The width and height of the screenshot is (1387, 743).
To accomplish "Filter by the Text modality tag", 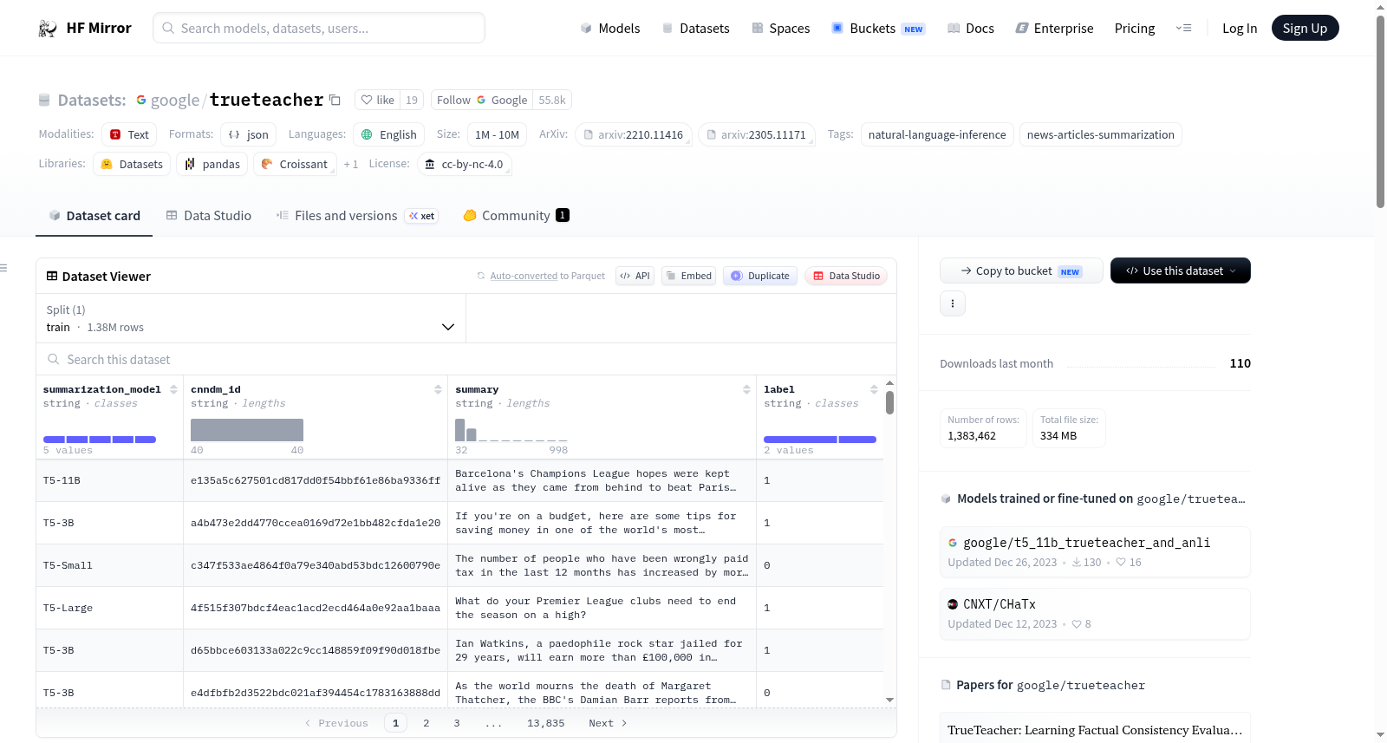I will coord(129,134).
